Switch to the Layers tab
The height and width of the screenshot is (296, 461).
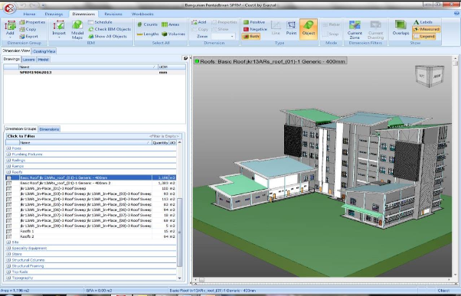tap(29, 60)
